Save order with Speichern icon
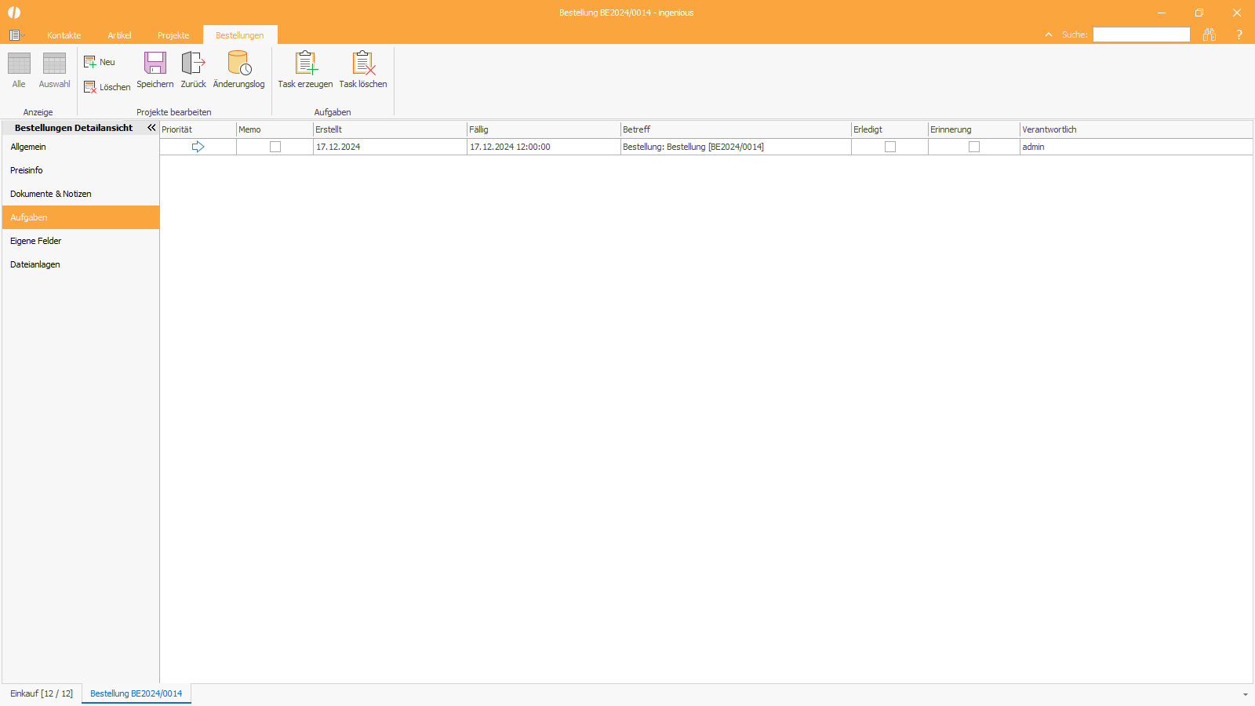The height and width of the screenshot is (706, 1255). 155,63
